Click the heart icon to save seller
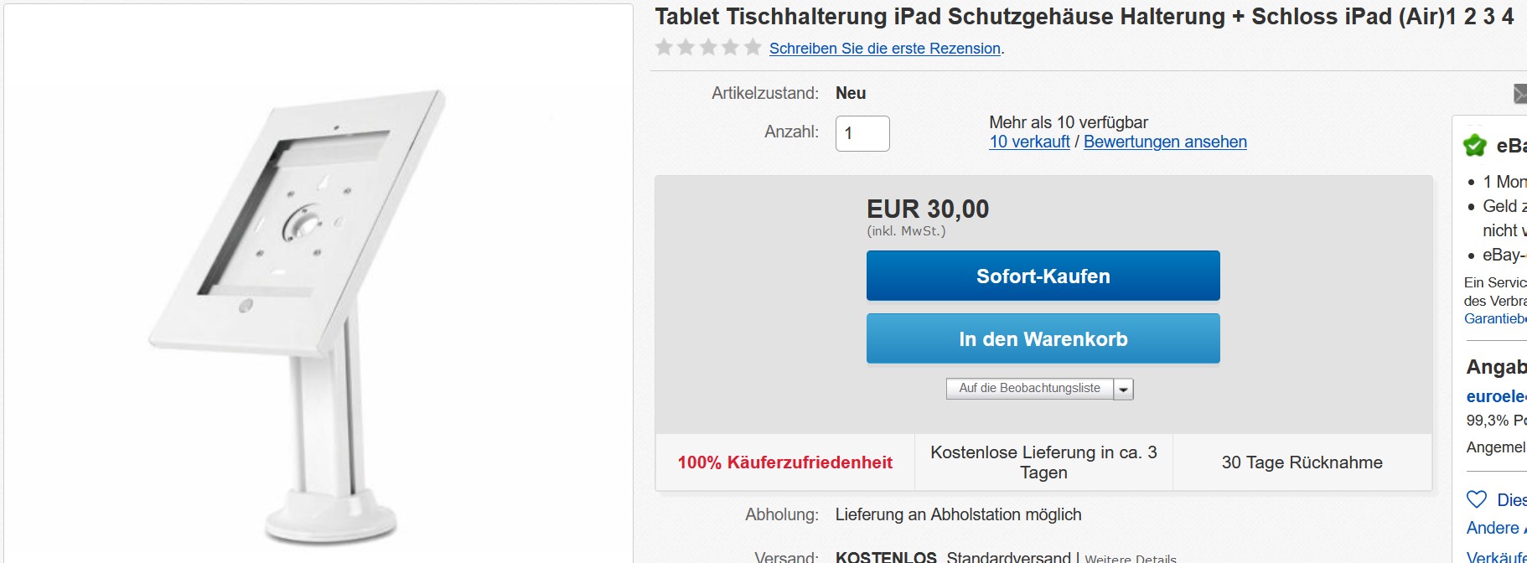Image resolution: width=1527 pixels, height=563 pixels. point(1477,499)
